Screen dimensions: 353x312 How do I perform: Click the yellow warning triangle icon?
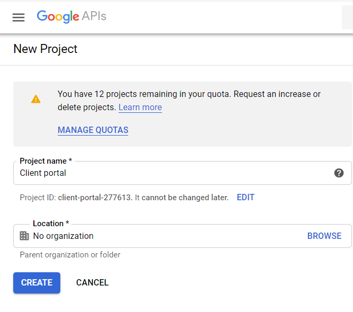(36, 99)
